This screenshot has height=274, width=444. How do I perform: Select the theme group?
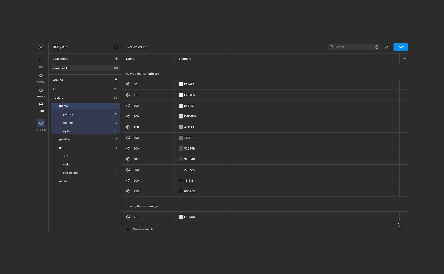85,106
